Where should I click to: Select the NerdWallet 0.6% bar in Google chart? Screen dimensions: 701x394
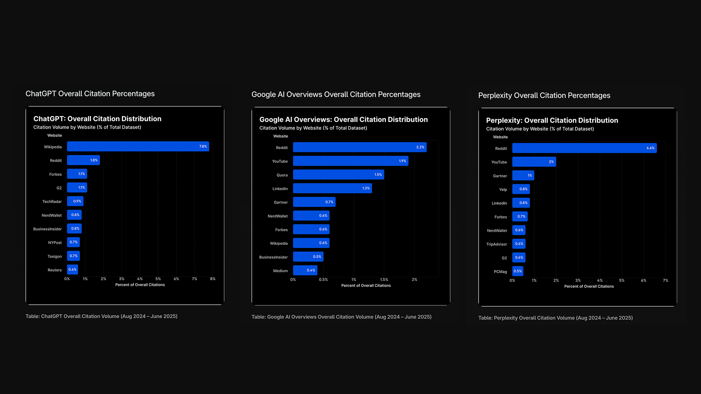pos(311,216)
